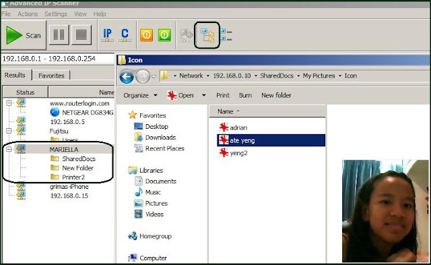Screen dimensions: 431x265
Task: Sort files by Name column header
Action: click(x=268, y=111)
